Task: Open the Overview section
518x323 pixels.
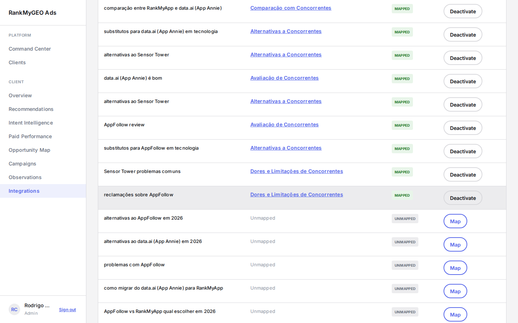Action: tap(43, 95)
